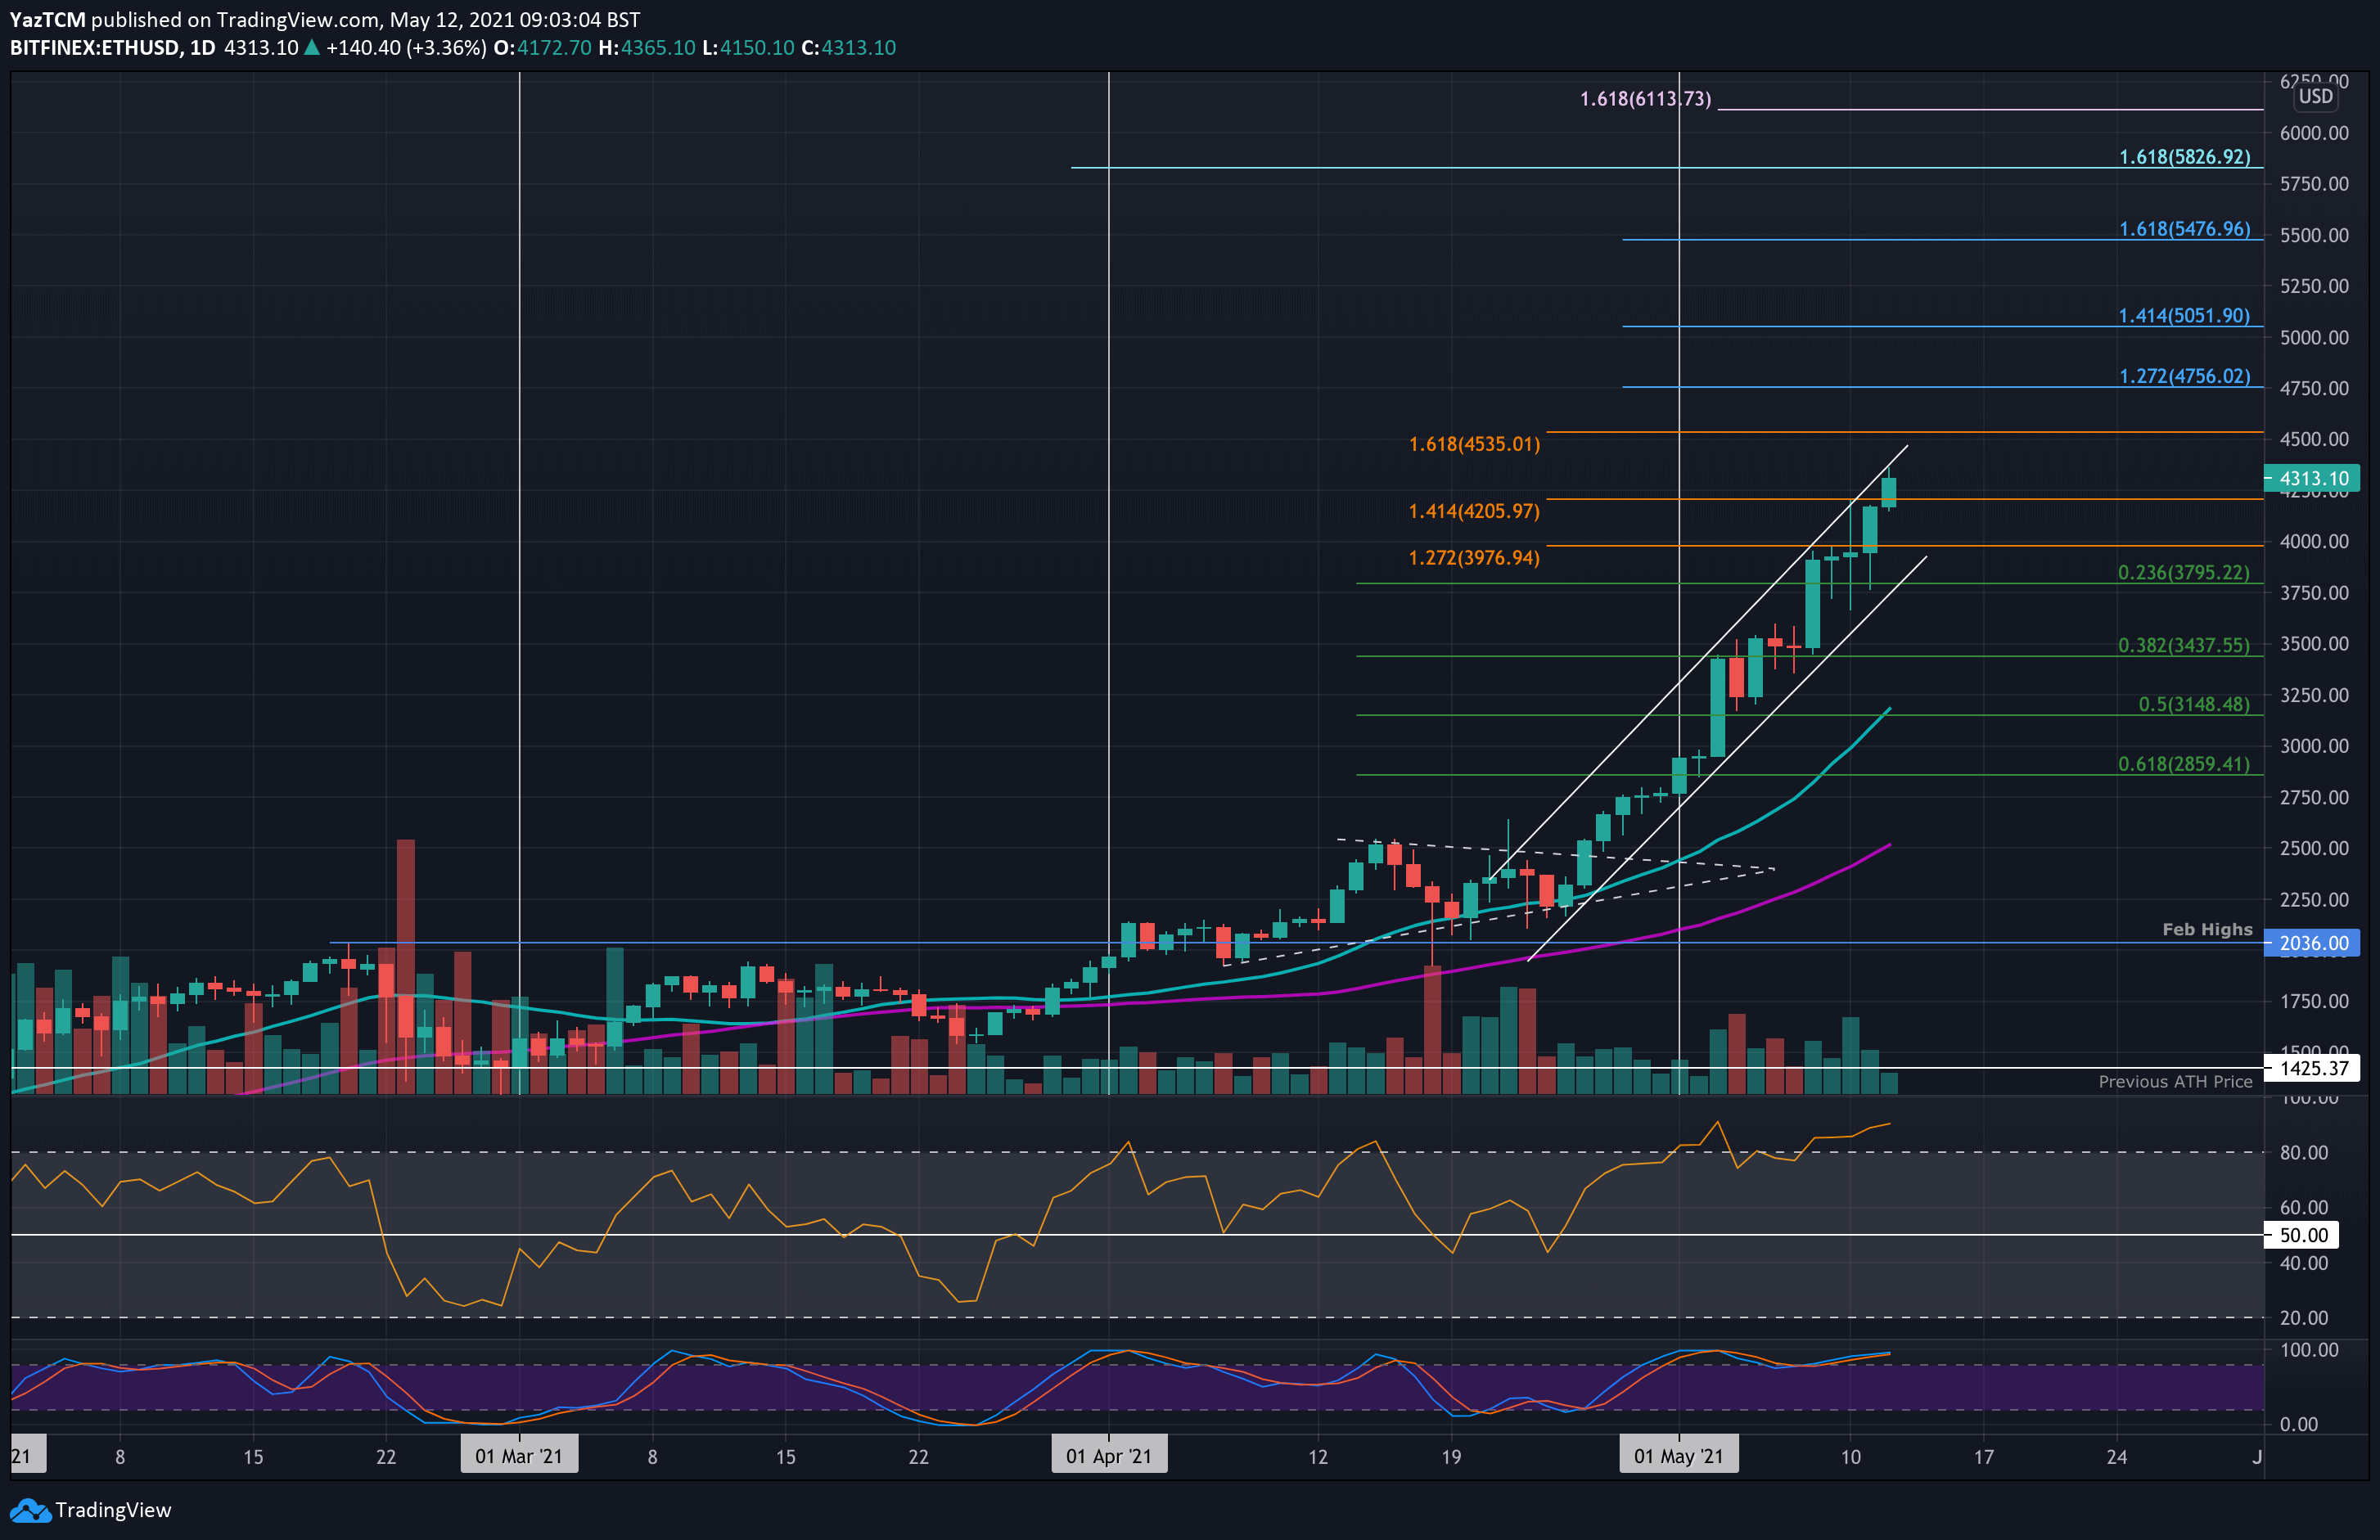Select the 1.618(5476.96) Fibonacci label
2380x1540 pixels.
pos(2185,229)
